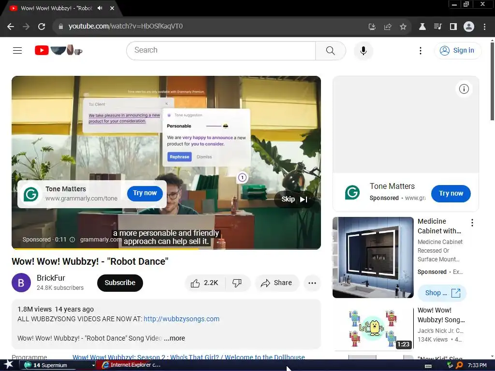Go back to the previous page
This screenshot has height=371, width=495.
tap(11, 27)
